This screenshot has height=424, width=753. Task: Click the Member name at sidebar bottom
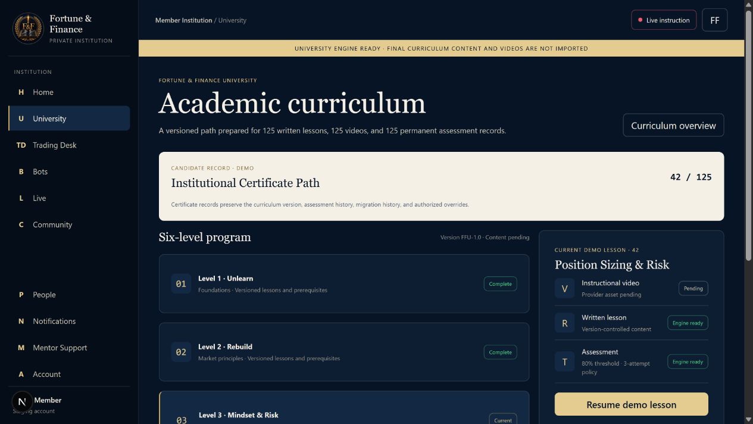click(x=48, y=400)
